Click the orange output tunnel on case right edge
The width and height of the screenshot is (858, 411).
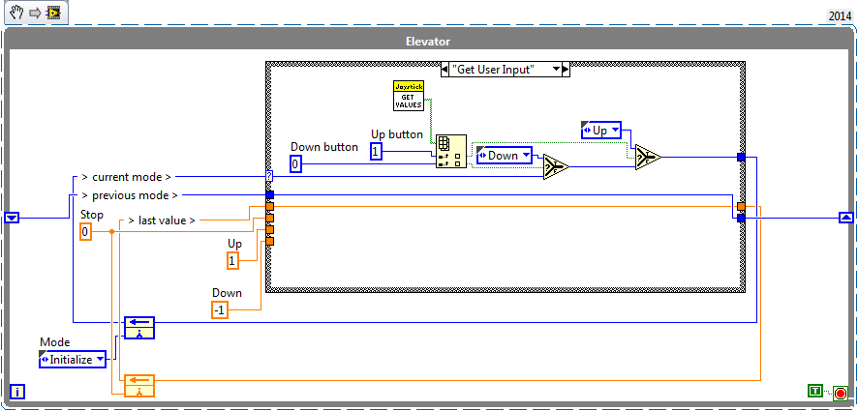741,207
